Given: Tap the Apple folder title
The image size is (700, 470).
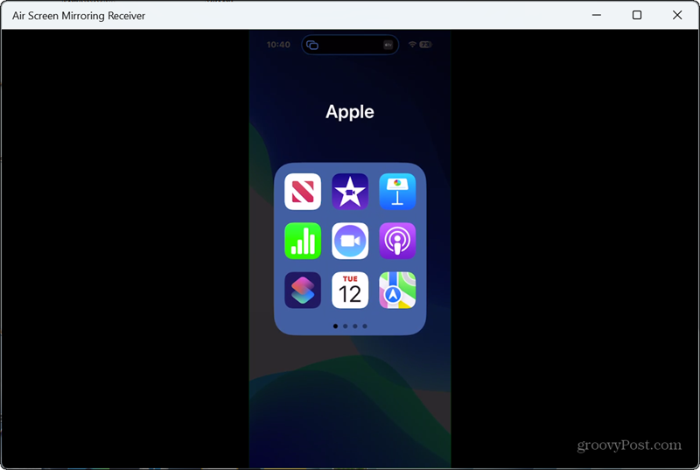Looking at the screenshot, I should click(350, 111).
